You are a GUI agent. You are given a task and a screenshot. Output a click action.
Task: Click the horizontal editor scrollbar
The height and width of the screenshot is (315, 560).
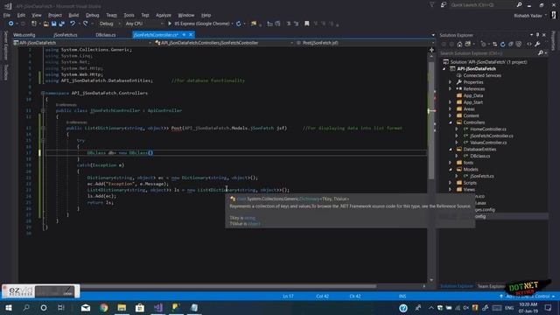click(x=228, y=286)
